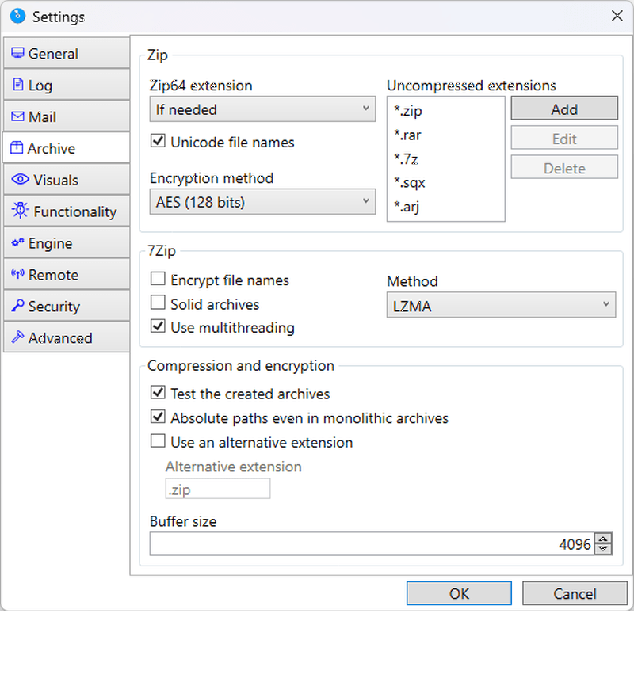Increase Buffer size with up arrow
This screenshot has width=634, height=697.
pos(603,539)
